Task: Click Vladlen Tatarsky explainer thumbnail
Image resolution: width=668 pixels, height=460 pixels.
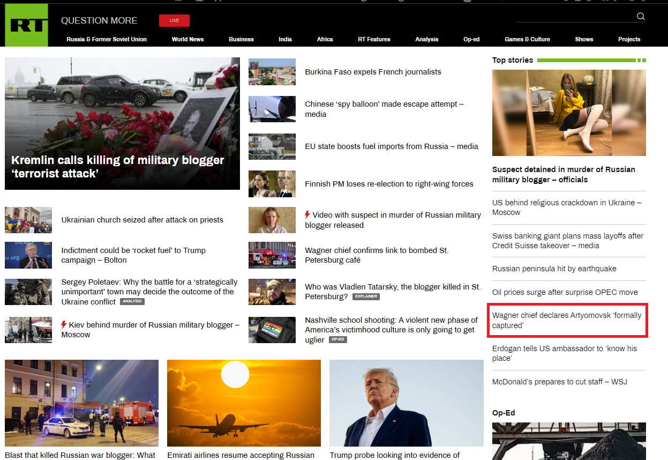Action: click(272, 292)
